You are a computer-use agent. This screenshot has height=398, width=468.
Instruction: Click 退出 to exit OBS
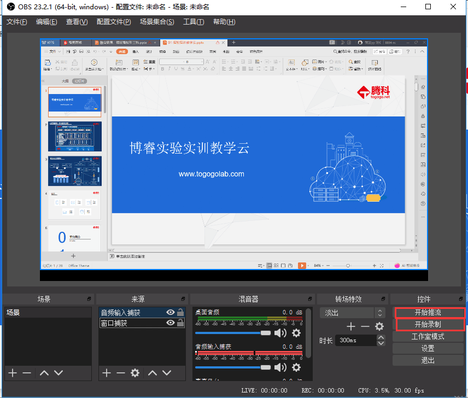(428, 360)
